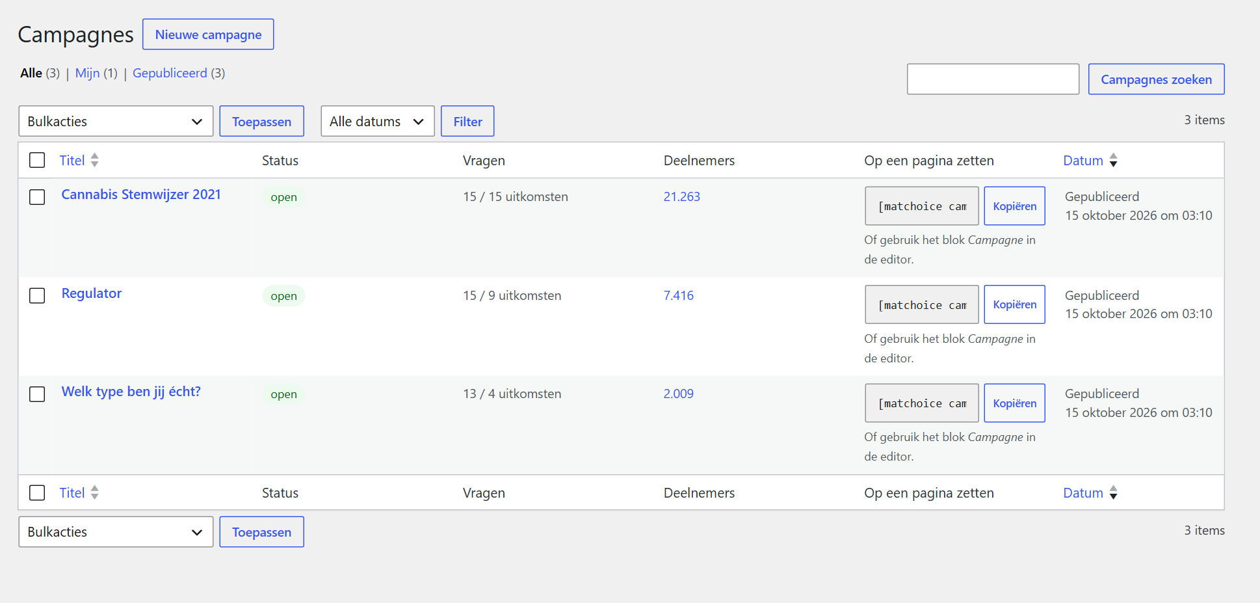1260x603 pixels.
Task: Open the Cannabis Stemwijzer 2021 campaign
Action: (141, 194)
